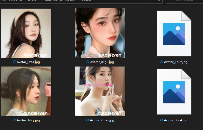Expand the address bar history dropdown
The width and height of the screenshot is (203, 130).
[151, 1]
